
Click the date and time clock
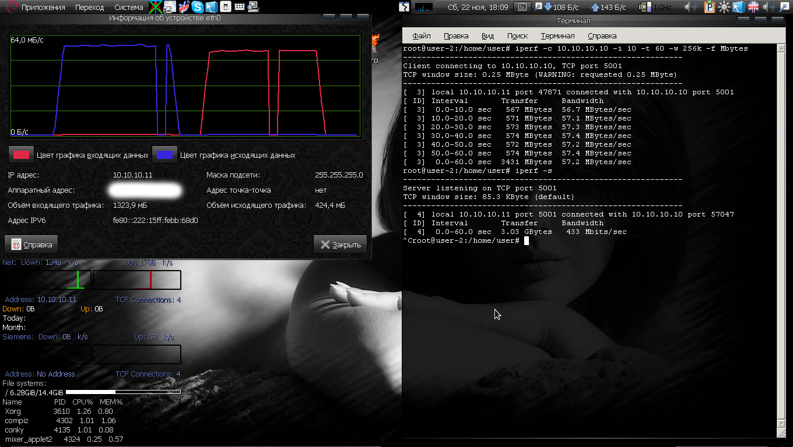477,7
